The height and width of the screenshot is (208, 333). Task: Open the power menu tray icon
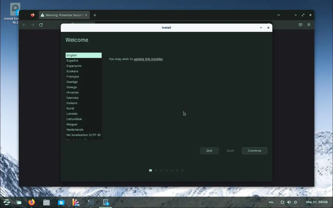point(295,202)
